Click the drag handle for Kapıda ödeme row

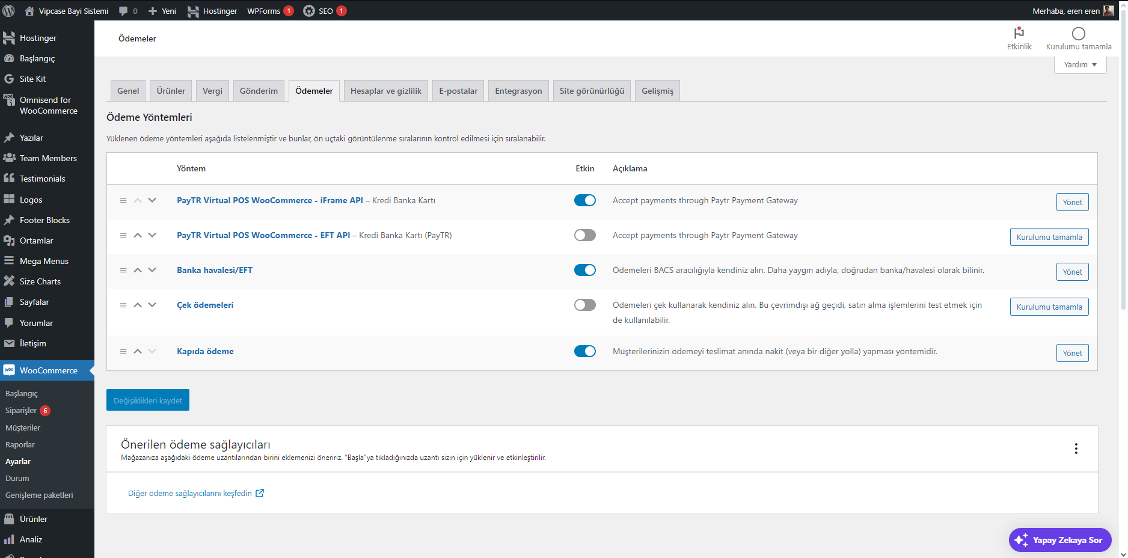(123, 352)
